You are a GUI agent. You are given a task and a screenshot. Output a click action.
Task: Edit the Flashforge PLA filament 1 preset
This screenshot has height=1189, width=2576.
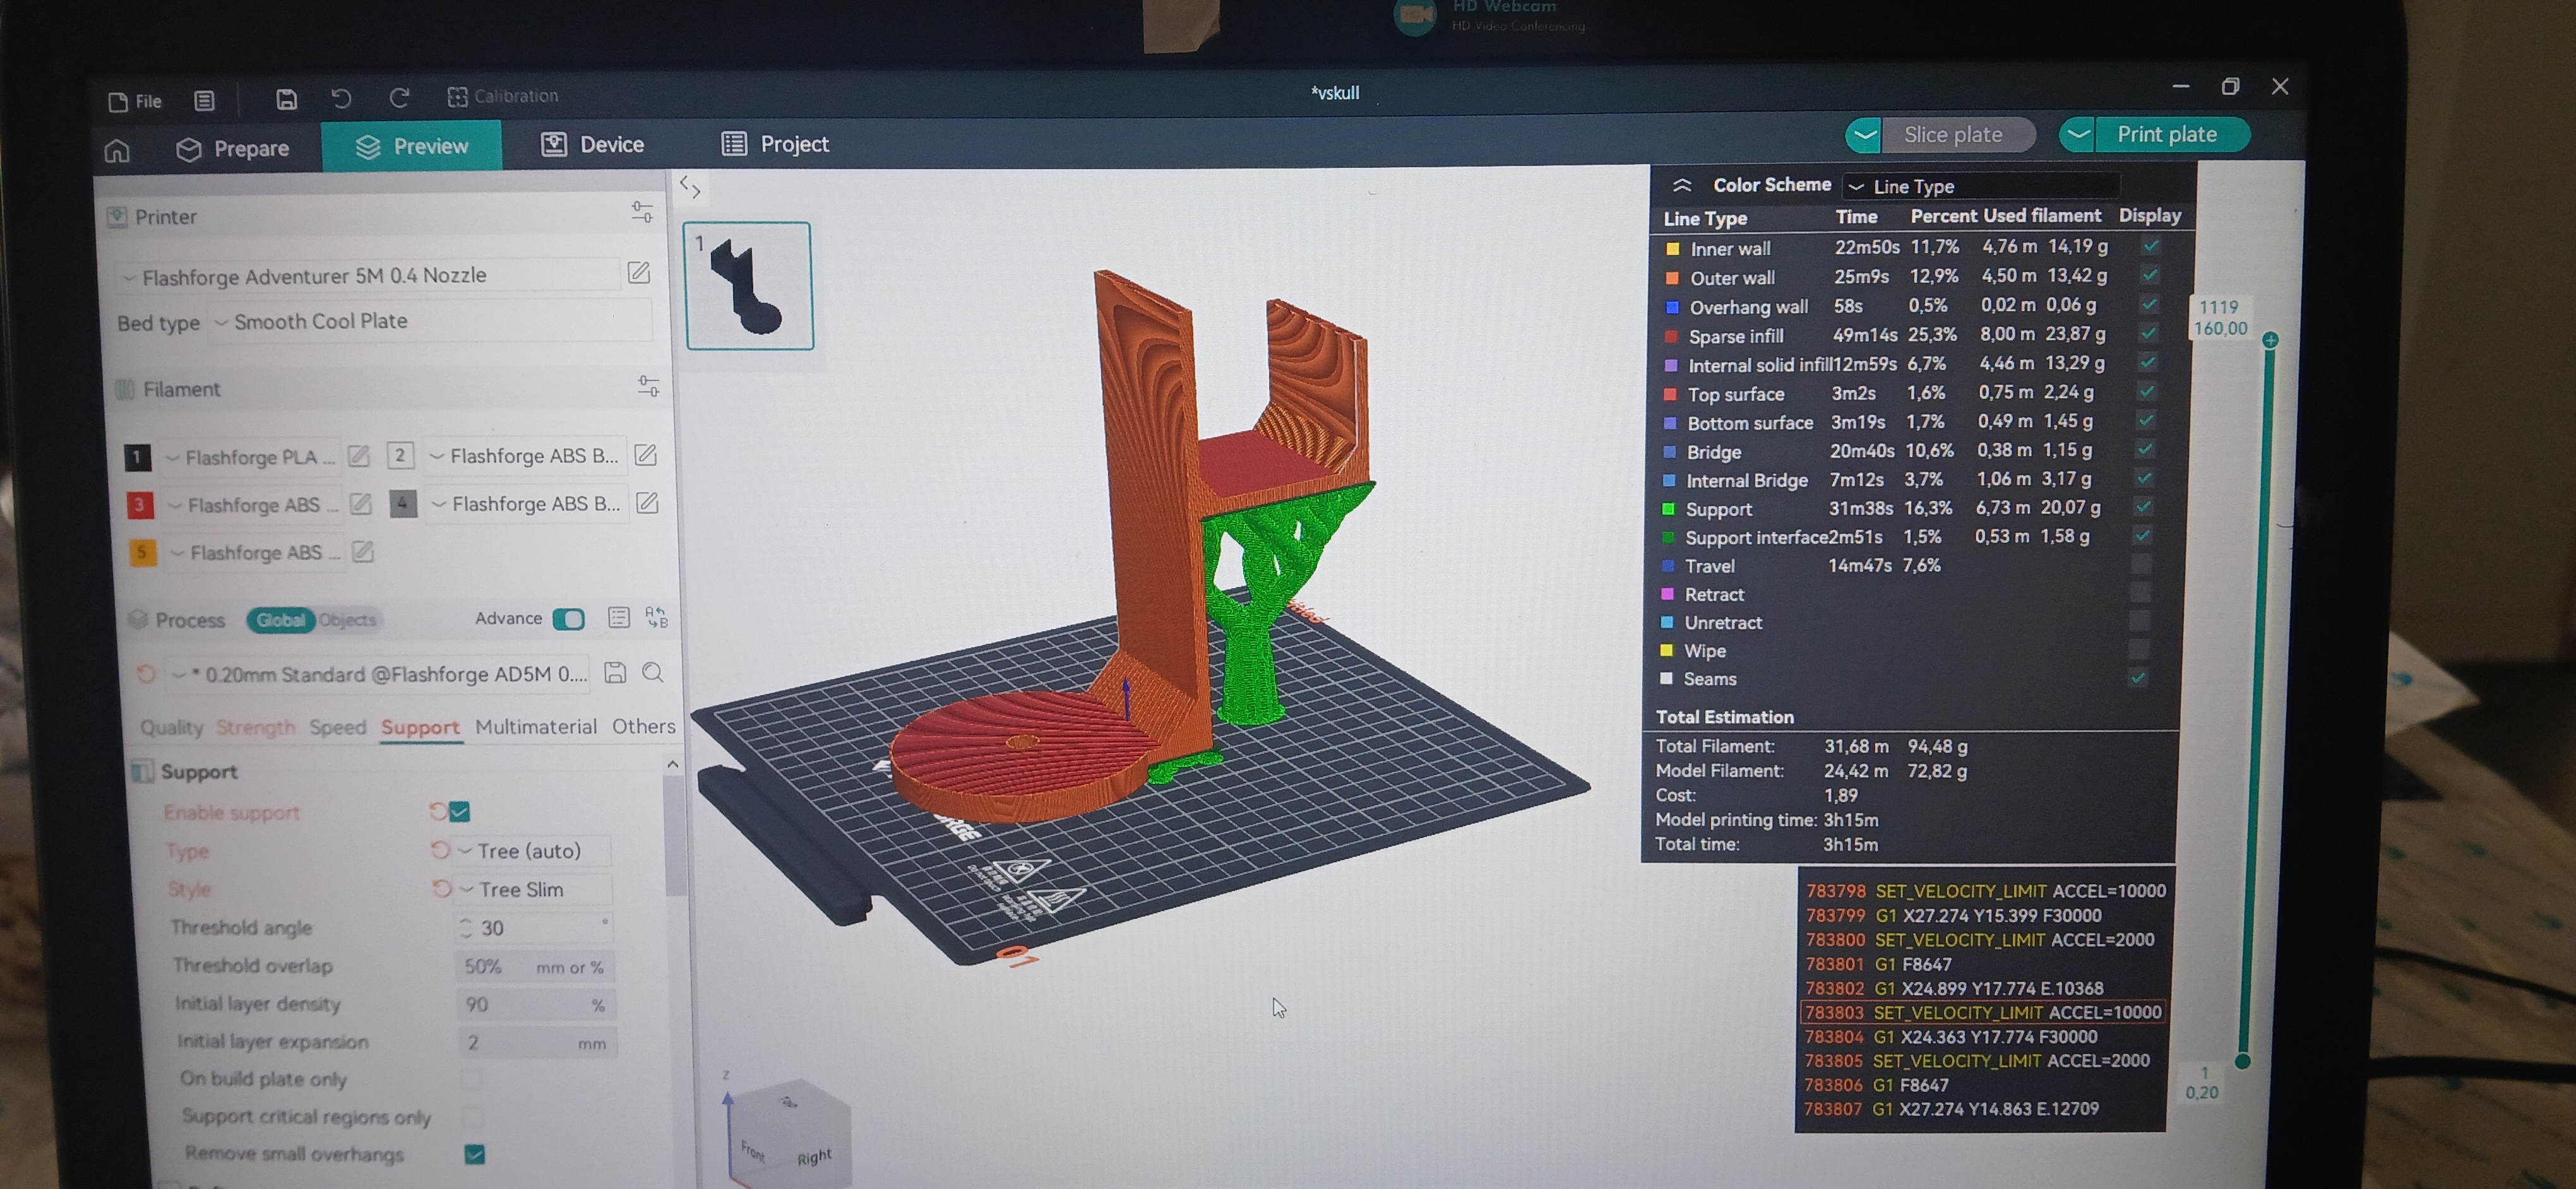(x=359, y=456)
